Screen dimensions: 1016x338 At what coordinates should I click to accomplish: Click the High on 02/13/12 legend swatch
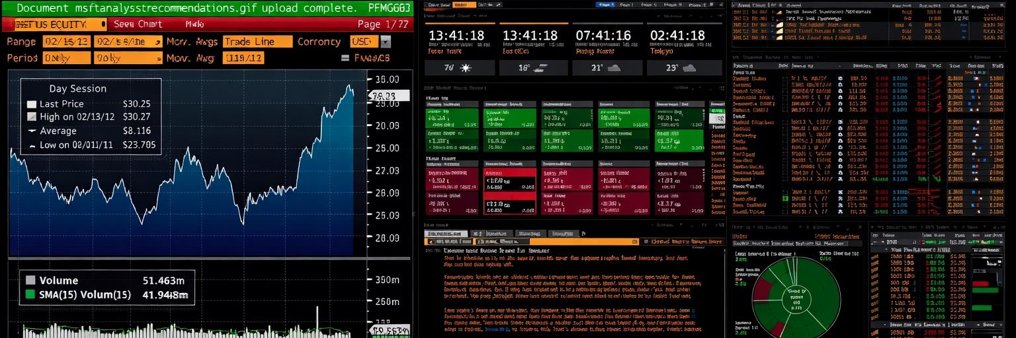[x=32, y=117]
